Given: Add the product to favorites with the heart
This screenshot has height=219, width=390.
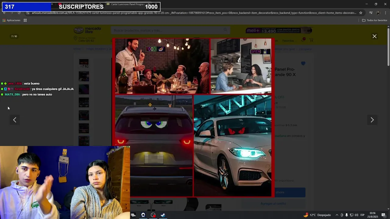Looking at the screenshot, I should click(303, 64).
